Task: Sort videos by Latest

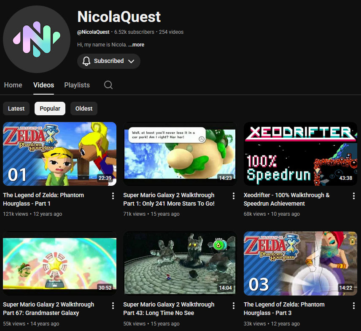Action: click(x=16, y=109)
